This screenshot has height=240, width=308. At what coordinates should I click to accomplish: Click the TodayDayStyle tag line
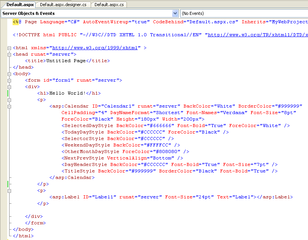(x=145, y=132)
